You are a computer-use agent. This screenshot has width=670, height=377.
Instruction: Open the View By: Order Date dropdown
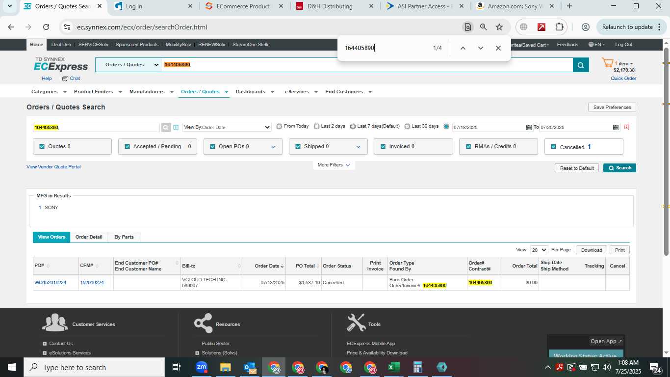pos(227,127)
